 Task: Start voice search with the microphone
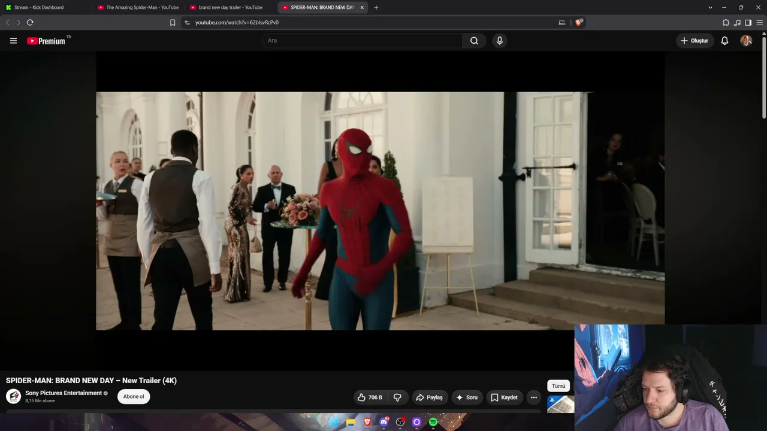point(500,41)
